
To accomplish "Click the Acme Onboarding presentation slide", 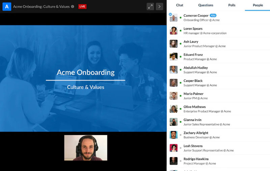I will (x=83, y=78).
